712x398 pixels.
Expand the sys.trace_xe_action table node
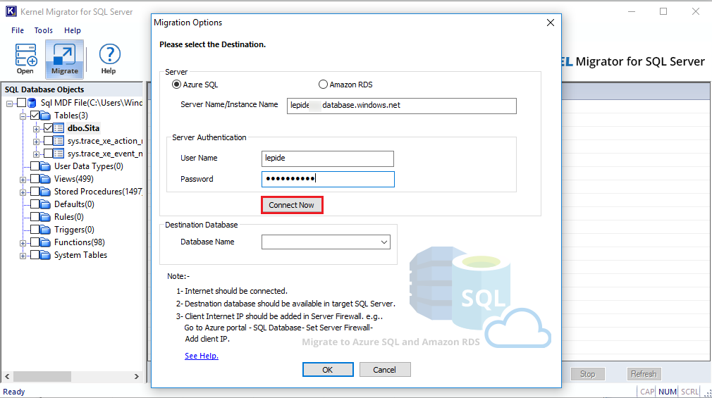pyautogui.click(x=37, y=142)
